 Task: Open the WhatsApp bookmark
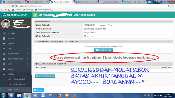[x=28, y=10]
